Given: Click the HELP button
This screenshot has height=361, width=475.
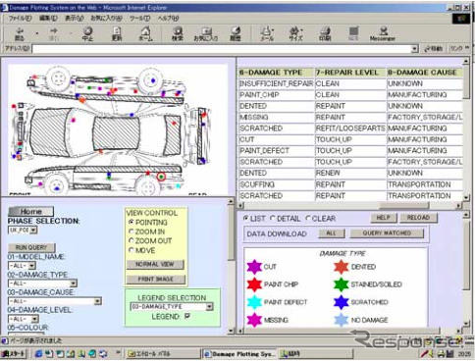Looking at the screenshot, I should click(384, 218).
